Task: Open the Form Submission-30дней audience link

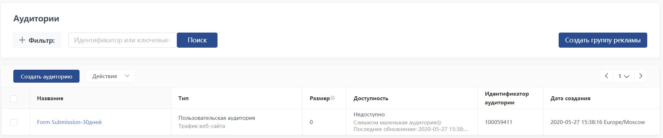Action: point(69,122)
